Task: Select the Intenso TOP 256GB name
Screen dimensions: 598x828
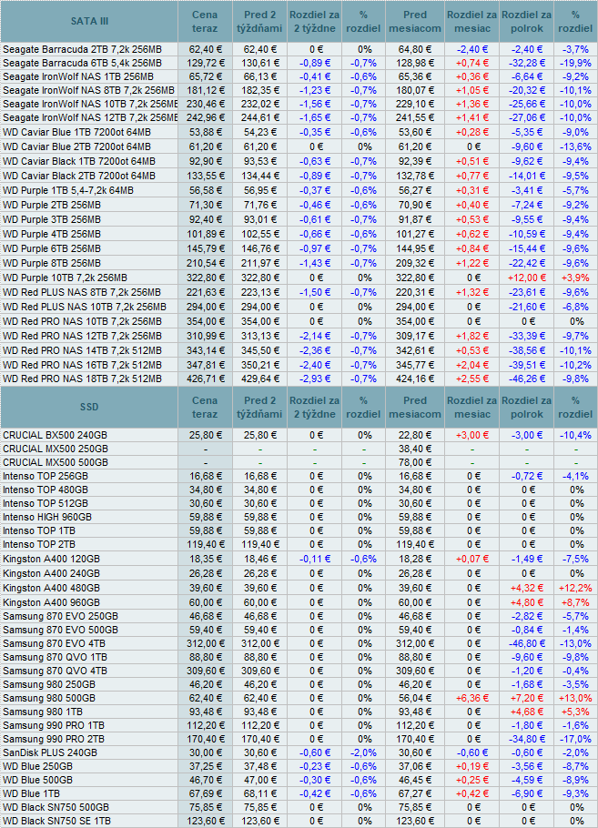Action: click(46, 476)
